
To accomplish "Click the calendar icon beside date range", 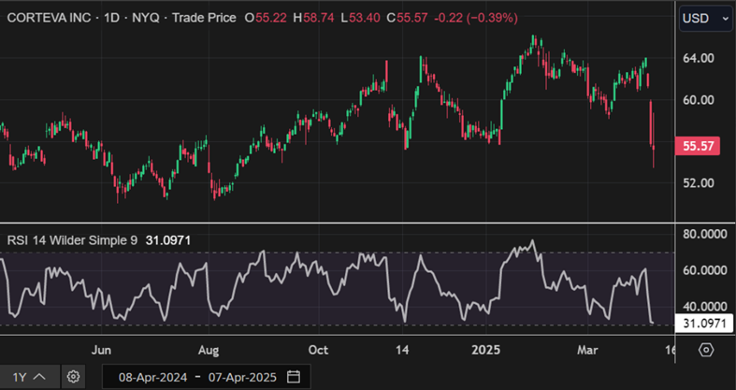I will pos(294,377).
